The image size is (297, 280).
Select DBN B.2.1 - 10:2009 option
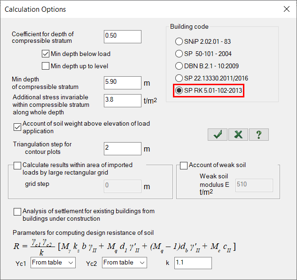(x=179, y=66)
